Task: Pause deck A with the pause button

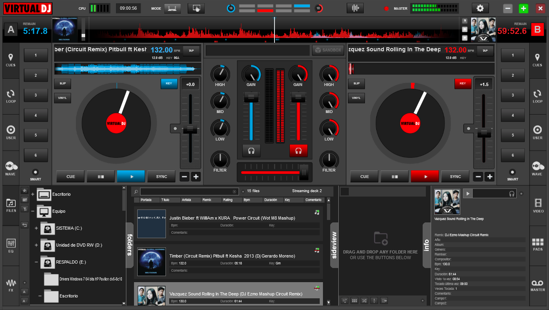Action: tap(101, 176)
